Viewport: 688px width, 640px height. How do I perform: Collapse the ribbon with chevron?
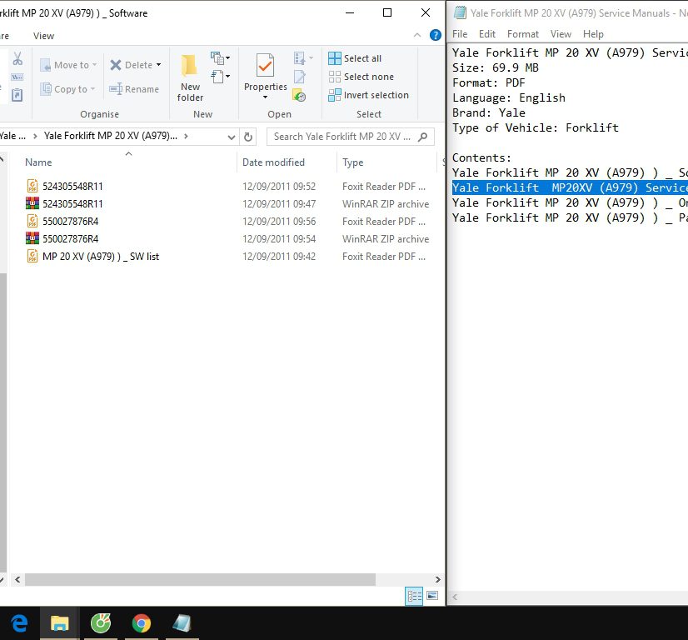pos(417,35)
